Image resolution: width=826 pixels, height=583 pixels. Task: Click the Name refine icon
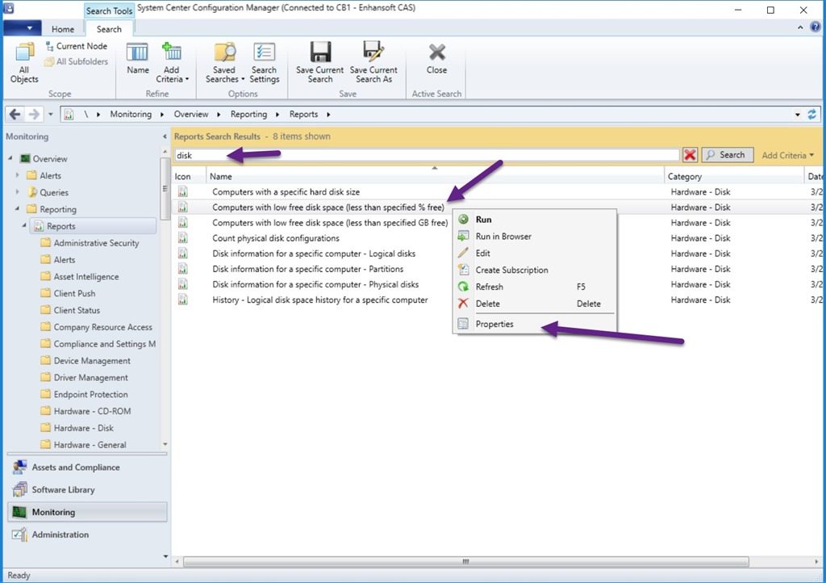click(x=137, y=58)
